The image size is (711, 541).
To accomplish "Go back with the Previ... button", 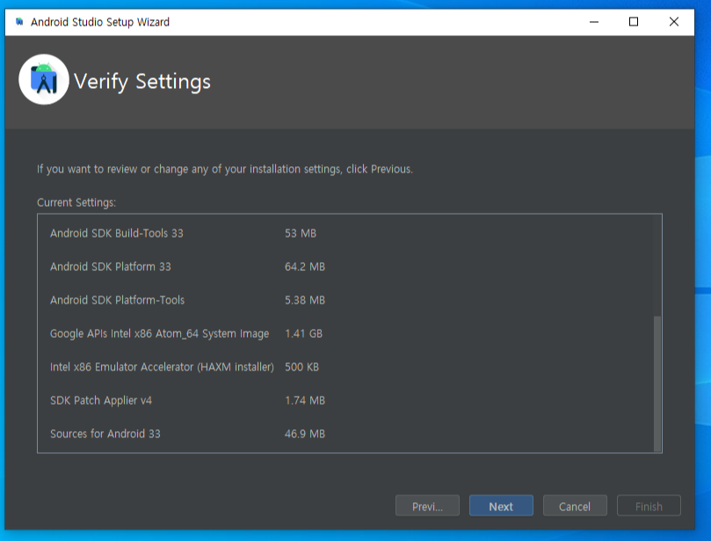I will pyautogui.click(x=427, y=506).
